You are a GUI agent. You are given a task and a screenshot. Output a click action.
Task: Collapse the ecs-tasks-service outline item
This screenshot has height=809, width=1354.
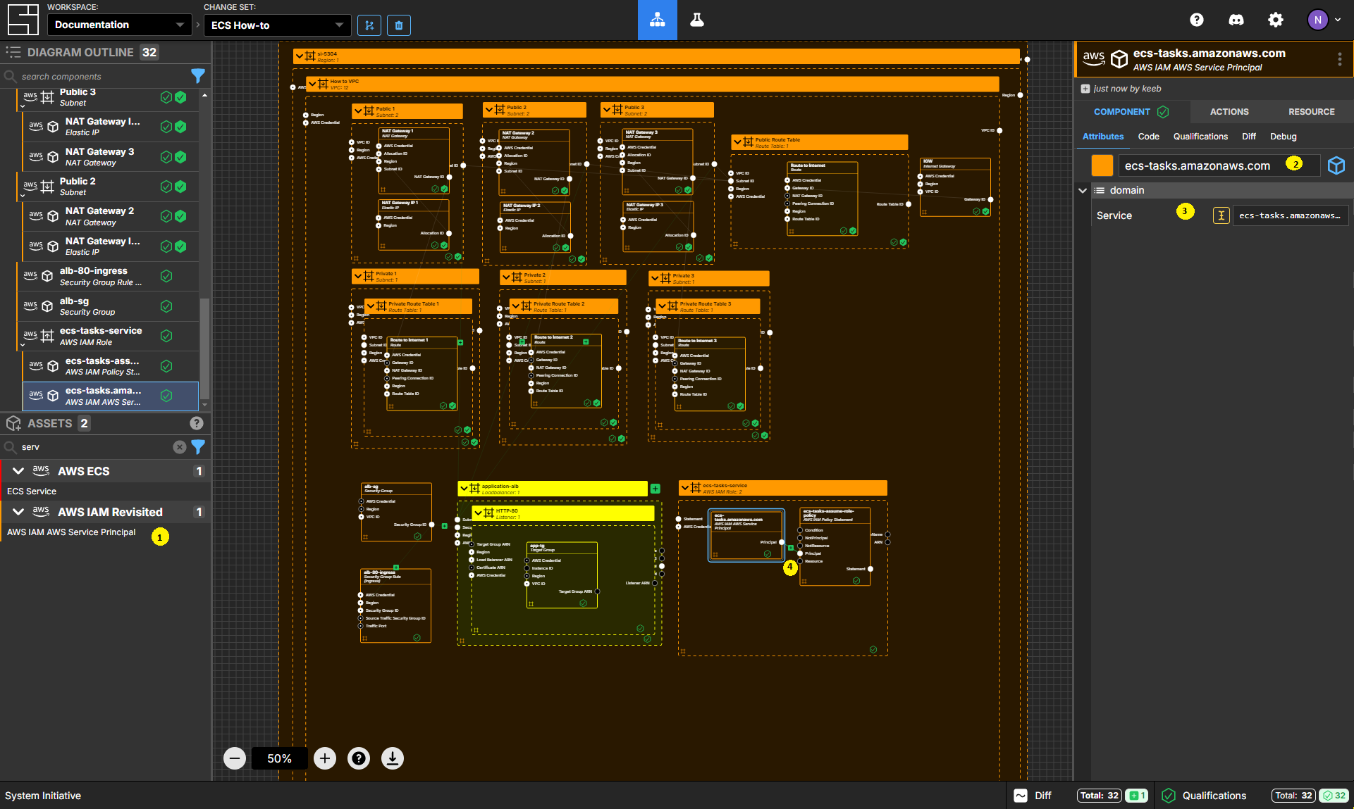click(x=23, y=345)
